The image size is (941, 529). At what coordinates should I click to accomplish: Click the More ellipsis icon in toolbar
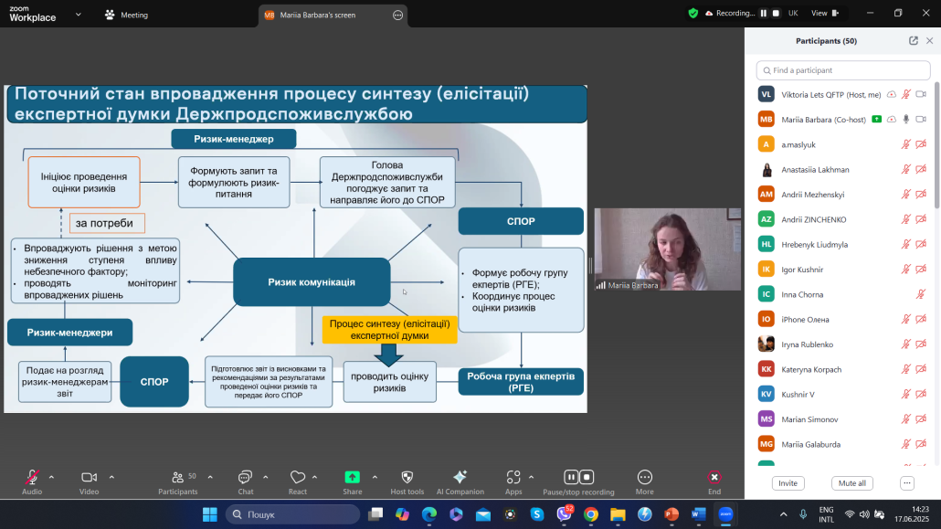point(644,477)
